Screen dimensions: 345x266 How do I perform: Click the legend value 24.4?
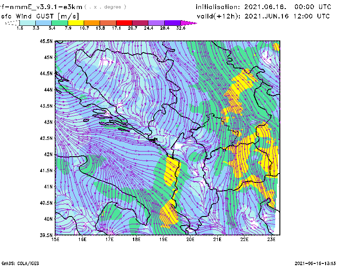[148, 28]
